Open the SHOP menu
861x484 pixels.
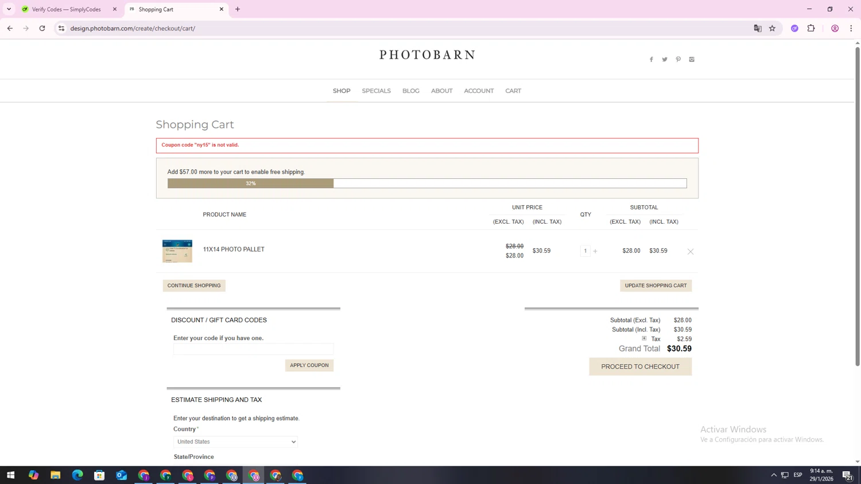click(342, 91)
